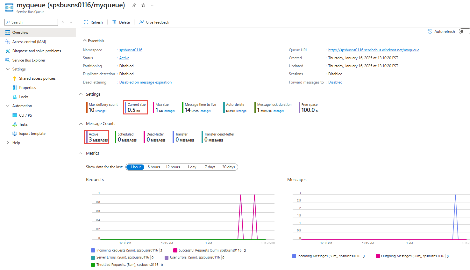Collapse the Automation group in sidebar
The width and height of the screenshot is (470, 270).
8,106
